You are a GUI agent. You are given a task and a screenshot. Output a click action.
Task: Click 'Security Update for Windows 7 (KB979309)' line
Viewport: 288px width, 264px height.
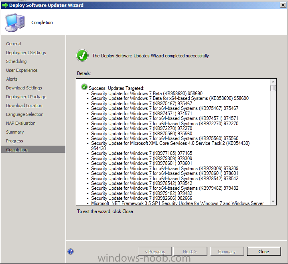tap(142, 158)
